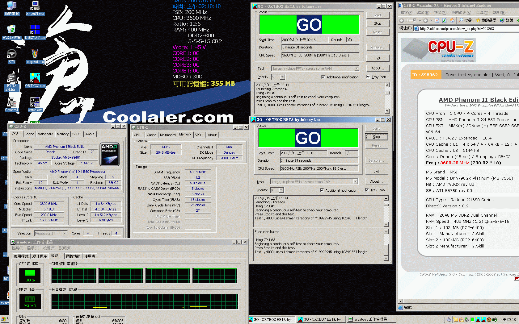Image resolution: width=519 pixels, height=324 pixels.
Task: Open Priority dropdown in lower ORTHOS window
Action: click(281, 190)
